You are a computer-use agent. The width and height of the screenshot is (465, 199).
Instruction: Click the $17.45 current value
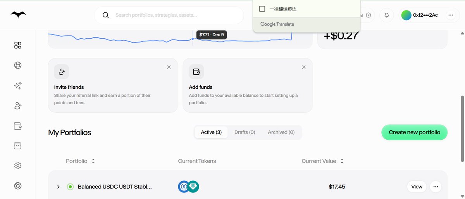click(x=337, y=187)
